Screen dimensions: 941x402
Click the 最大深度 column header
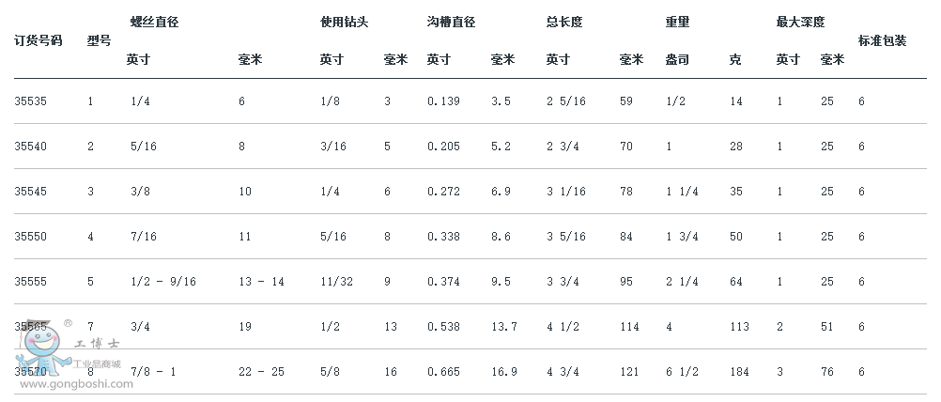800,23
